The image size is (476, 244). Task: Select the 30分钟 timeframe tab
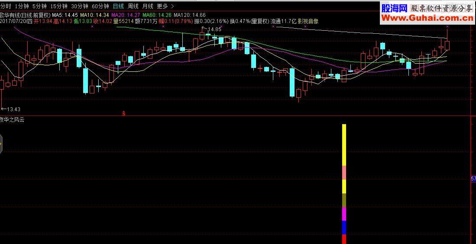point(80,6)
